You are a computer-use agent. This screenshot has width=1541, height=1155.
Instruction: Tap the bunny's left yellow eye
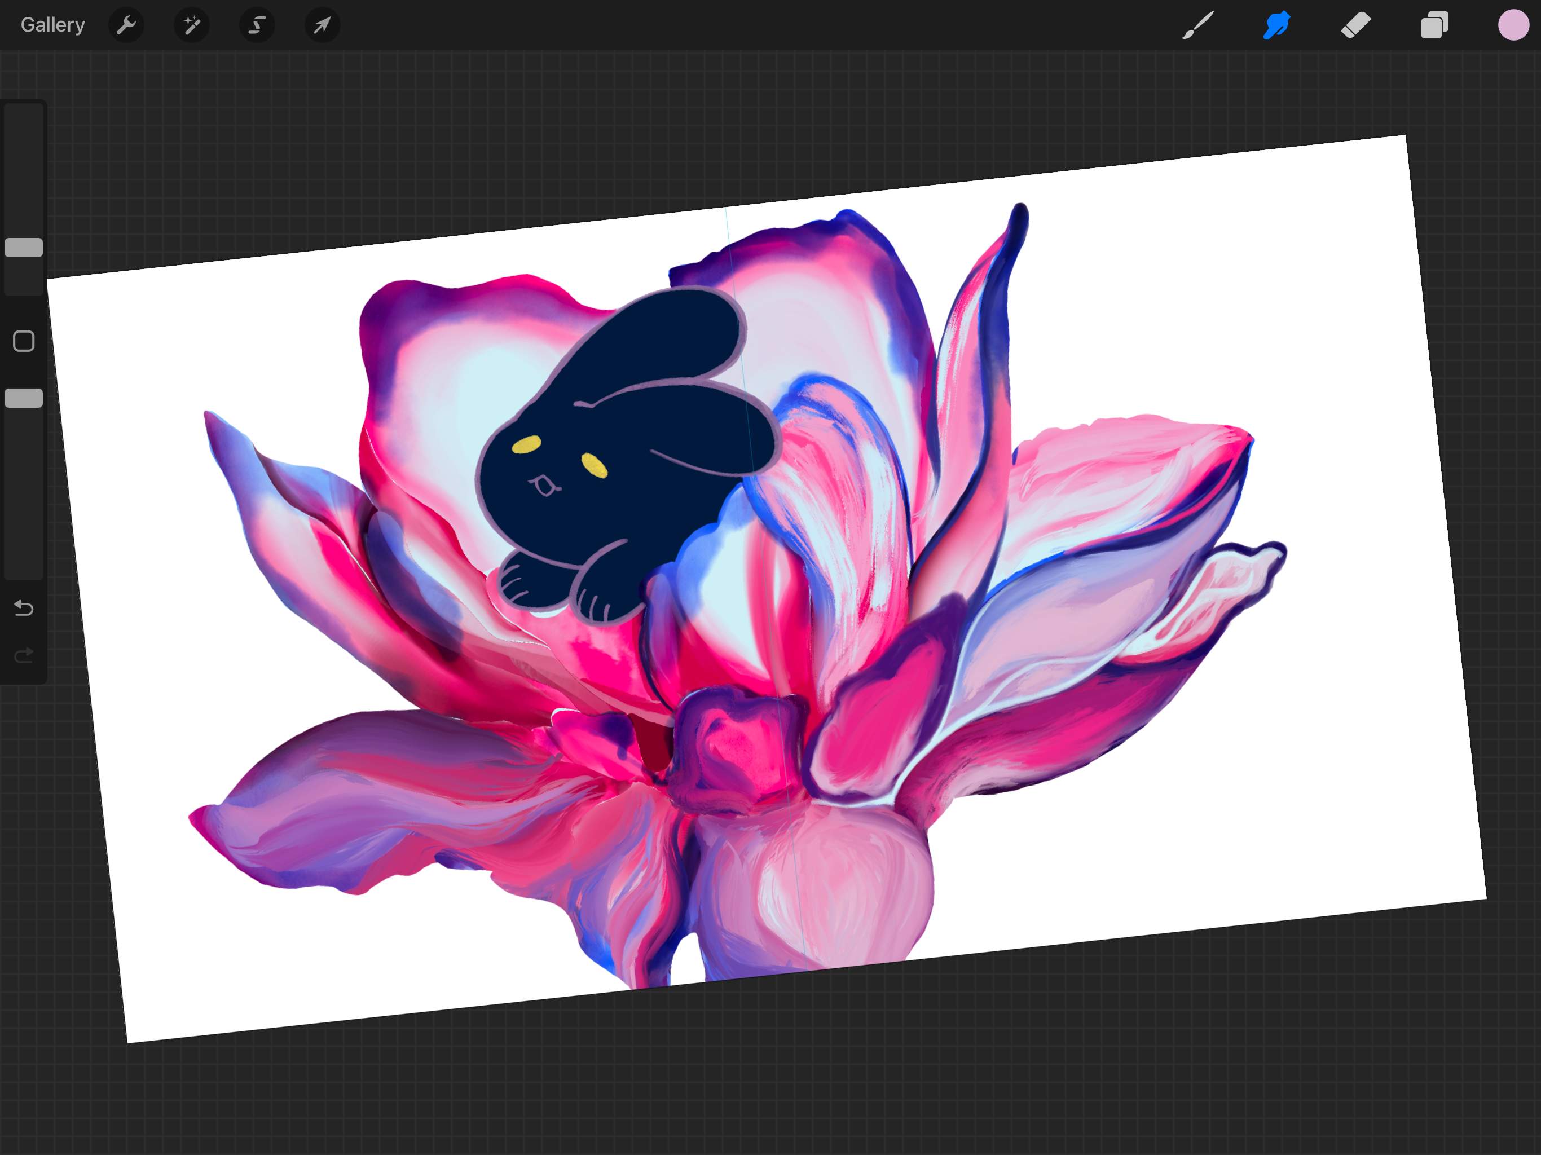tap(527, 444)
